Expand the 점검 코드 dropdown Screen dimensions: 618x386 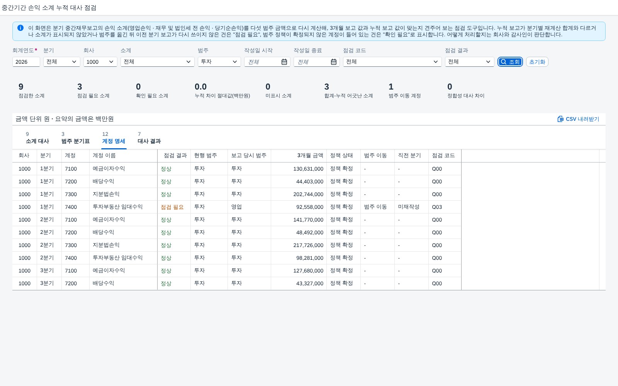[x=392, y=62]
